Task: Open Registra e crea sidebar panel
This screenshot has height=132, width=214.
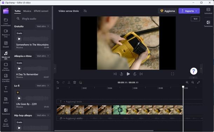Action: tap(6, 33)
